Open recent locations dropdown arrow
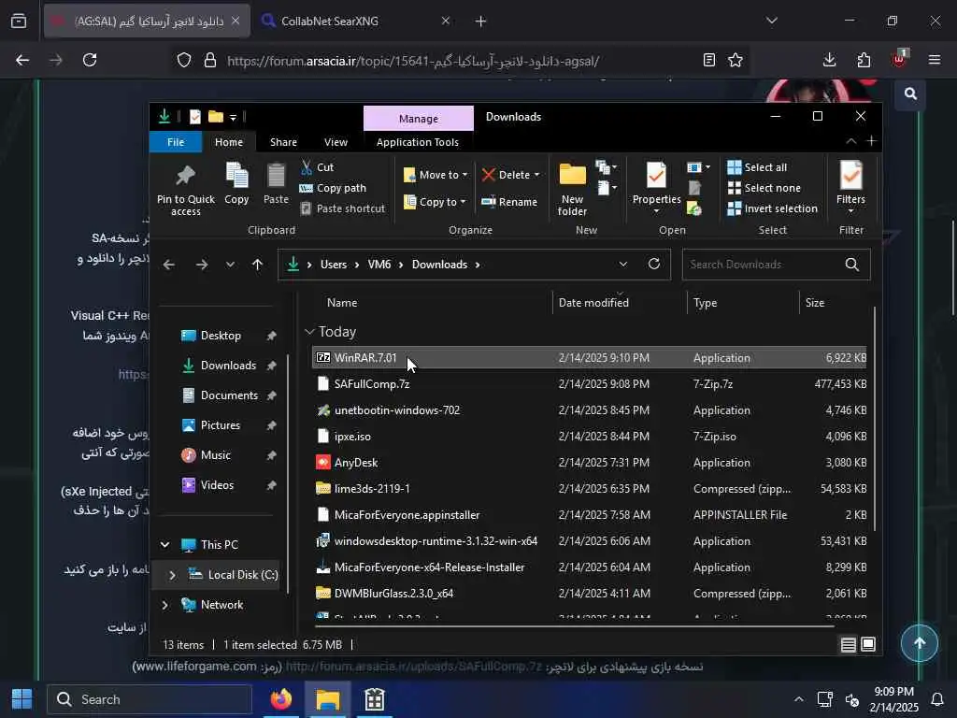 click(230, 265)
